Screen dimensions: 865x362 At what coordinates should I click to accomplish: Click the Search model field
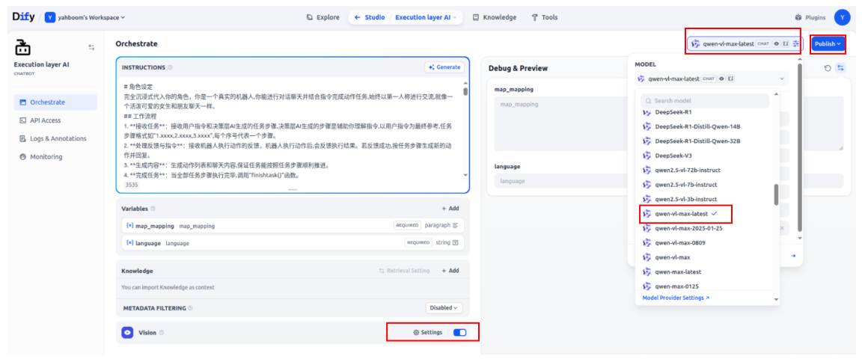(705, 101)
